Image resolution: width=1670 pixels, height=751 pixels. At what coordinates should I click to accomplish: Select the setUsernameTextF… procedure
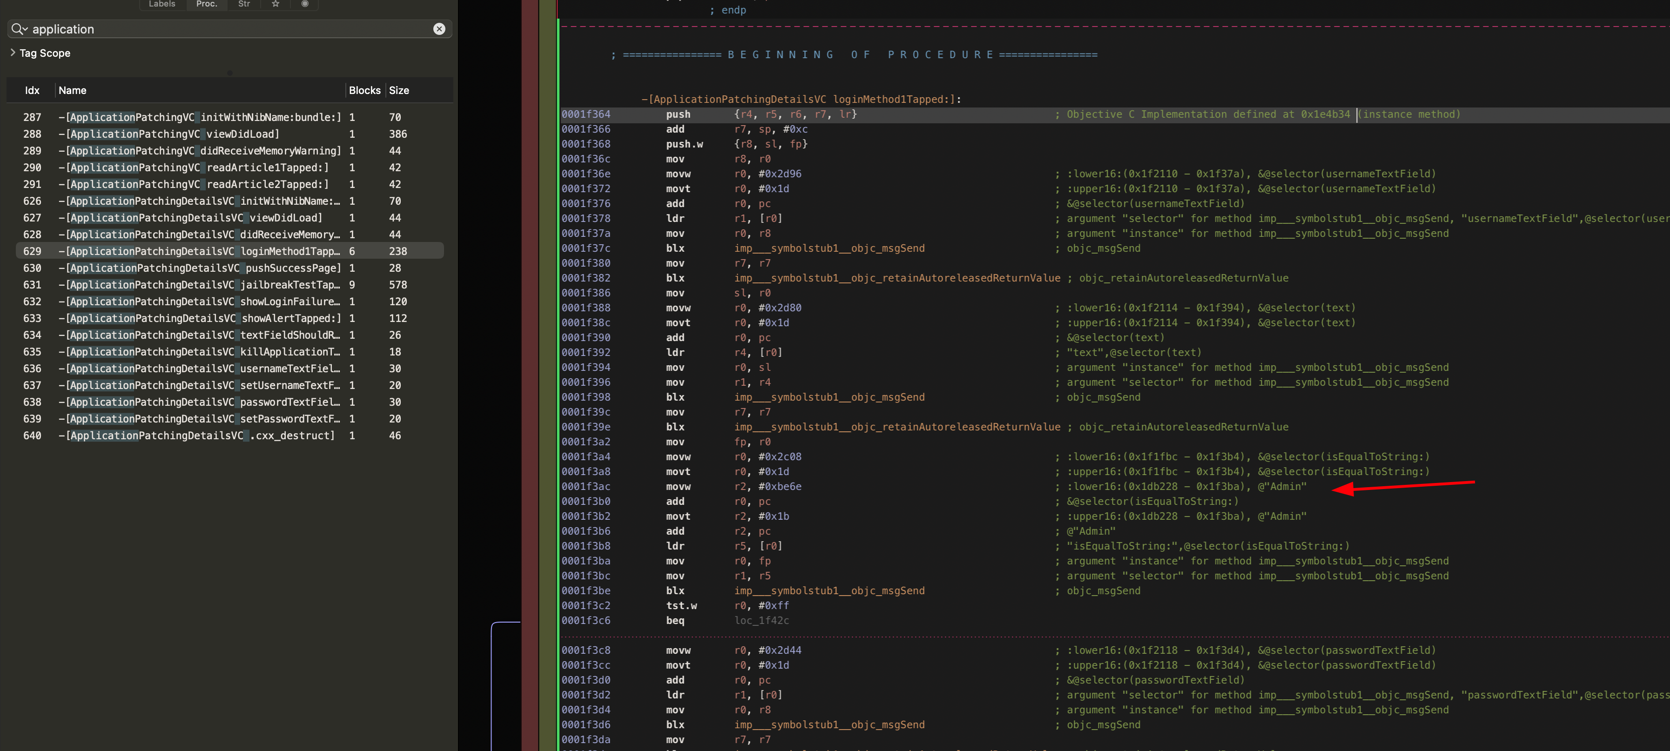coord(229,386)
